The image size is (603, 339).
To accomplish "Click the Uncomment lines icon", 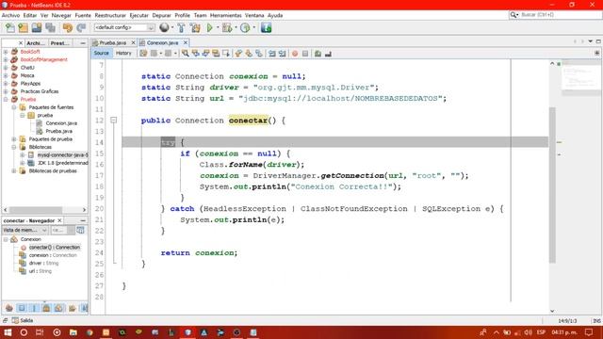I will pos(328,54).
